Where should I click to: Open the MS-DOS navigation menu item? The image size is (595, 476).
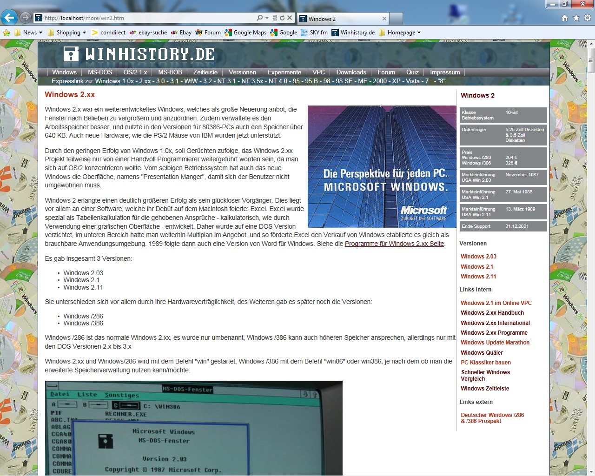point(100,73)
